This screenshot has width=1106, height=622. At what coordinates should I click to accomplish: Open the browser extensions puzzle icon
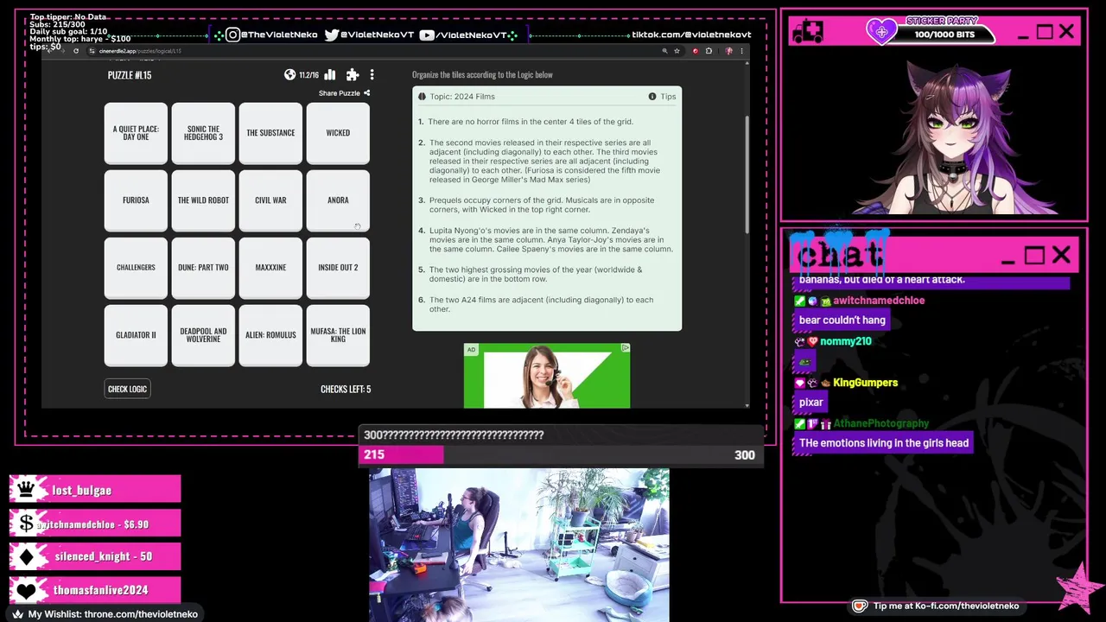[709, 51]
